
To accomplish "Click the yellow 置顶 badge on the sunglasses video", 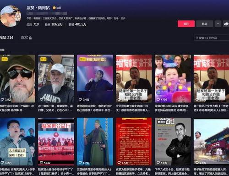I will [5, 59].
